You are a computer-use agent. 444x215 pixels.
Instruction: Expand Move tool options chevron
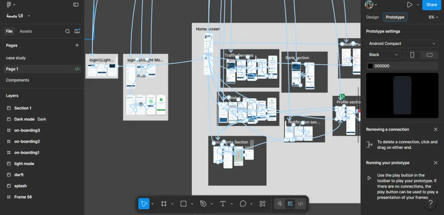click(153, 204)
